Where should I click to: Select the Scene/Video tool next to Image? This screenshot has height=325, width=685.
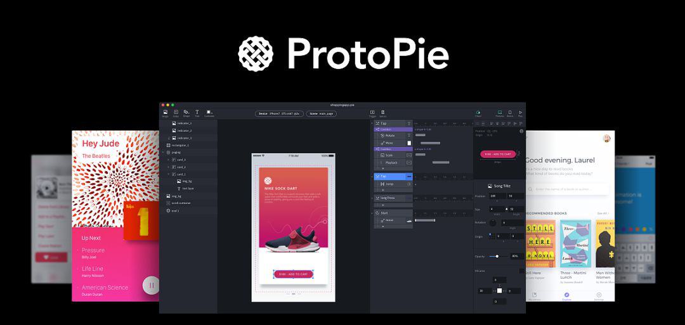[x=176, y=113]
